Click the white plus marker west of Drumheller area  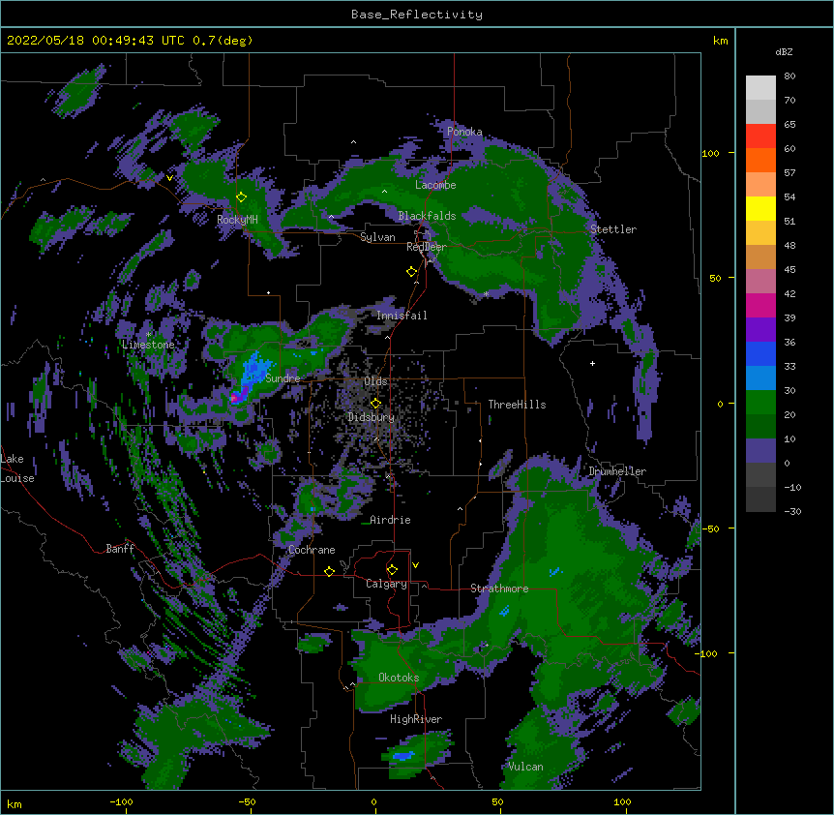coord(592,363)
